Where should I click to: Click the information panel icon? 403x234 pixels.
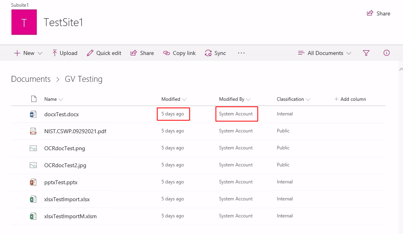click(x=386, y=53)
